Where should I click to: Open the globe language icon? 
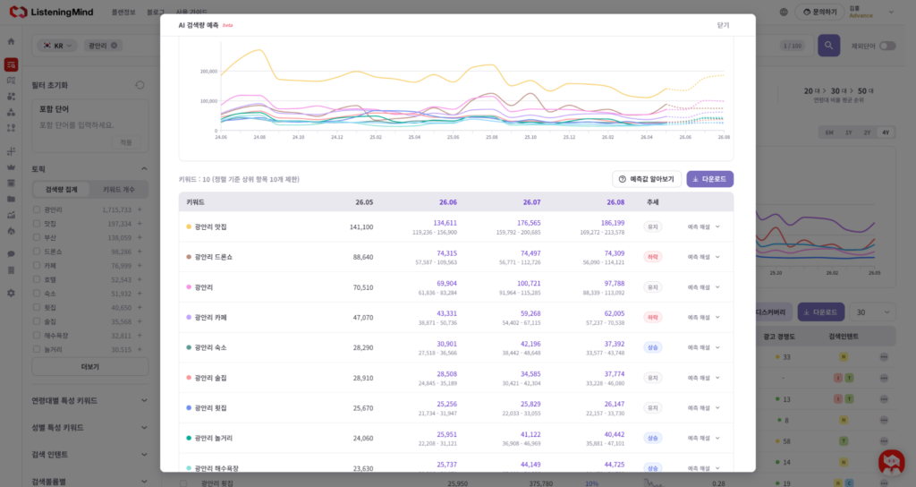[784, 12]
